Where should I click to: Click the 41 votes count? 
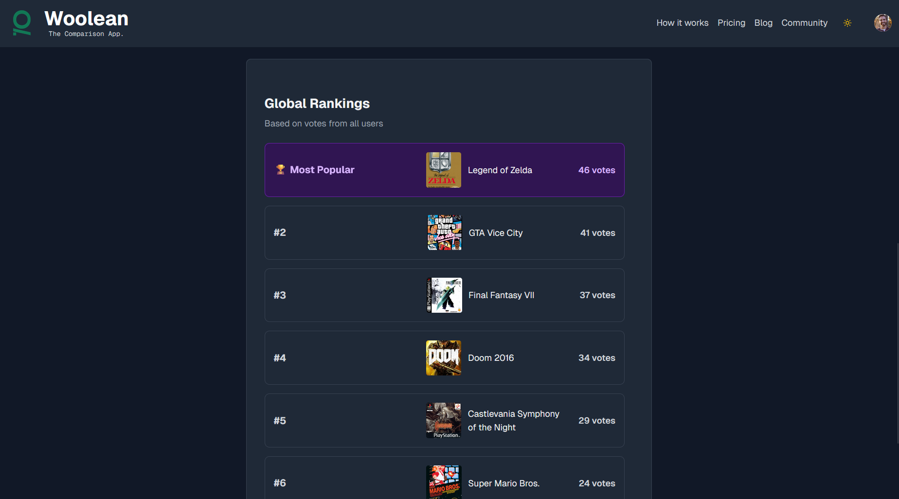click(598, 233)
